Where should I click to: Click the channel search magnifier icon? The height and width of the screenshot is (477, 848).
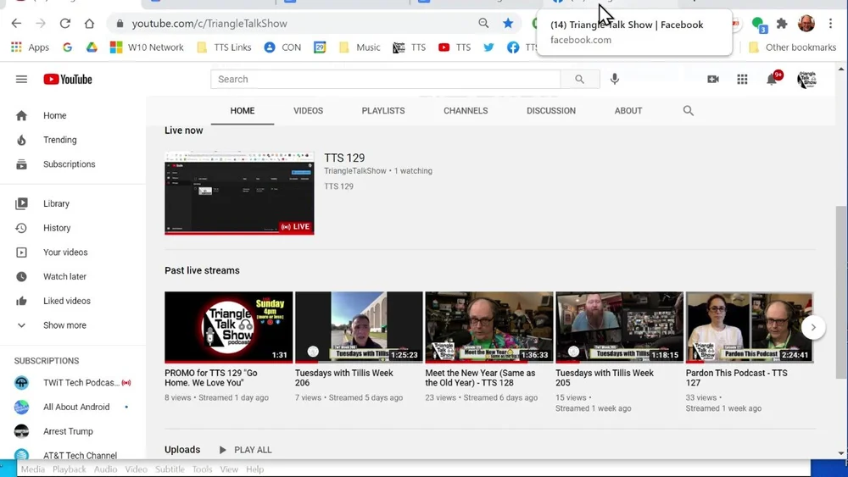pos(688,111)
